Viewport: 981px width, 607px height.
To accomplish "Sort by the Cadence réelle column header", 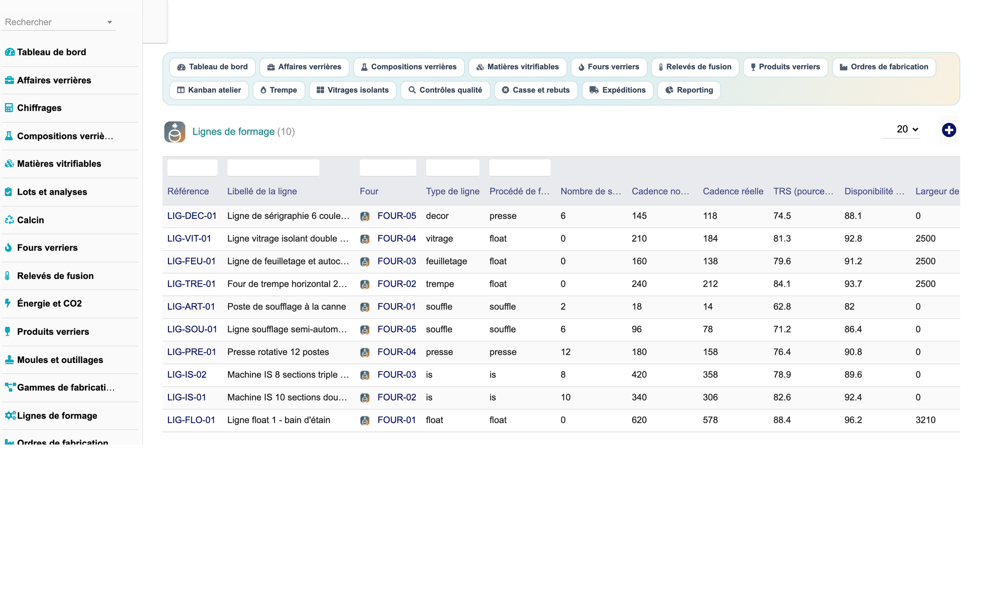I will 733,192.
